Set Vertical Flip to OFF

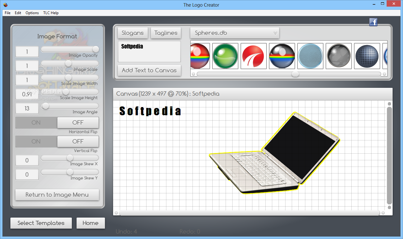tap(78, 141)
